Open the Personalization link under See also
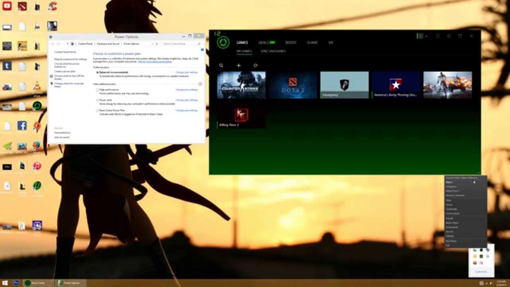This screenshot has width=510, height=287. (62, 133)
